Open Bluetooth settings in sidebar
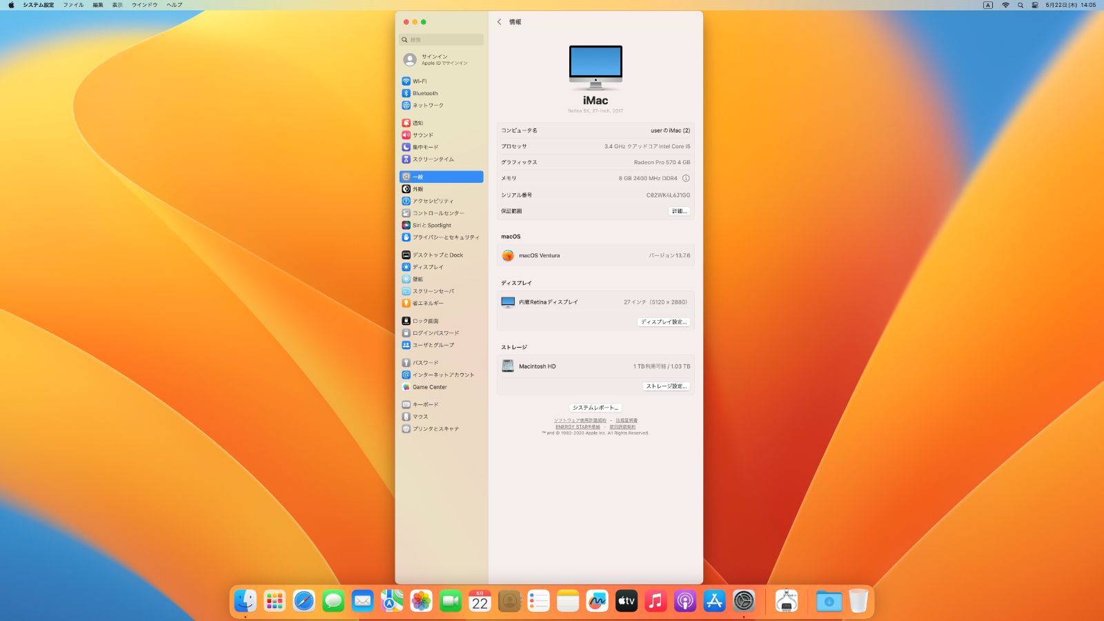The image size is (1104, 621). point(442,93)
